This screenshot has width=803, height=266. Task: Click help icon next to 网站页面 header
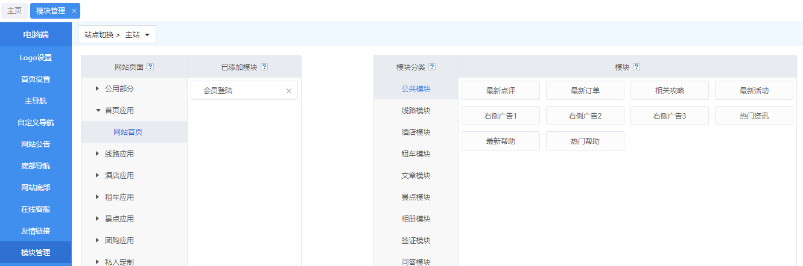click(150, 67)
